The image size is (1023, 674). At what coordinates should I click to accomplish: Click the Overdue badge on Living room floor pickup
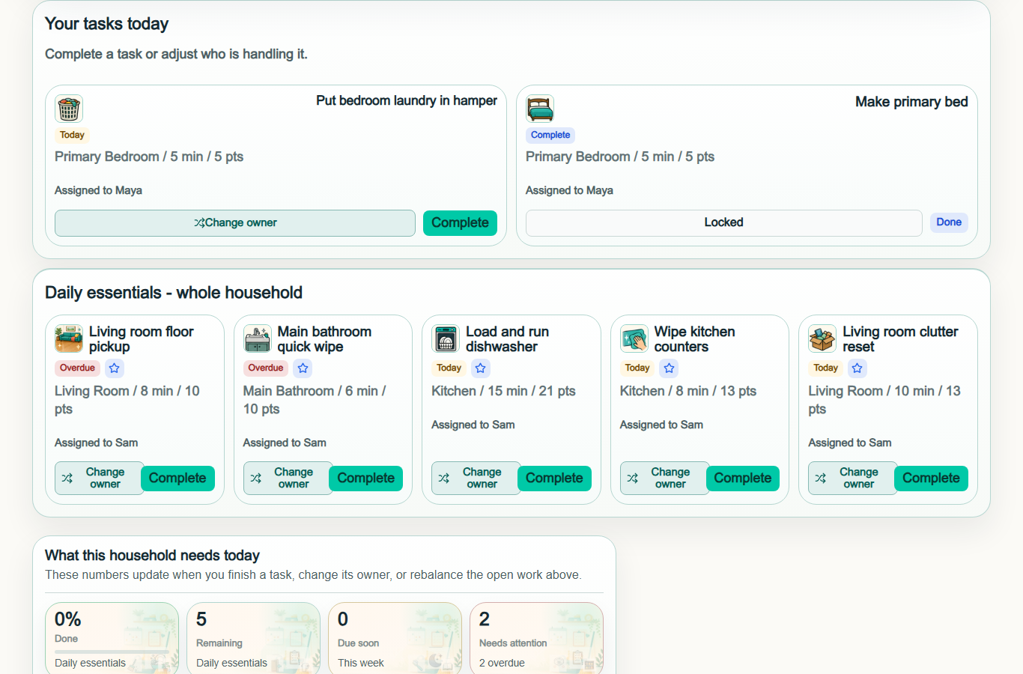pos(78,368)
